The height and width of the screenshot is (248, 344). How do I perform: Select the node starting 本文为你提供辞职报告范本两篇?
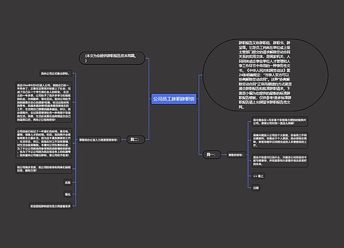pyautogui.click(x=112, y=58)
